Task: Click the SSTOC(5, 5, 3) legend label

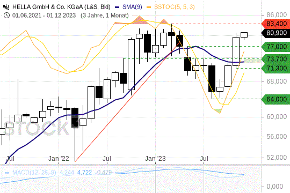Action: point(175,7)
